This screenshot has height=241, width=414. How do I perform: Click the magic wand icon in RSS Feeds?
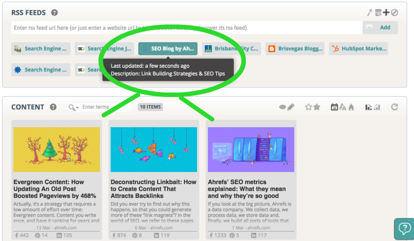(370, 12)
